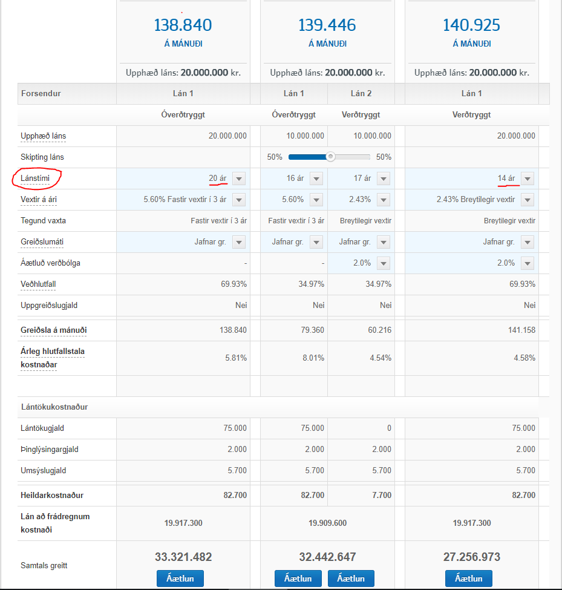Expand the 17 ár loan term dropdown
Viewport: 562px width, 590px height.
click(x=384, y=179)
